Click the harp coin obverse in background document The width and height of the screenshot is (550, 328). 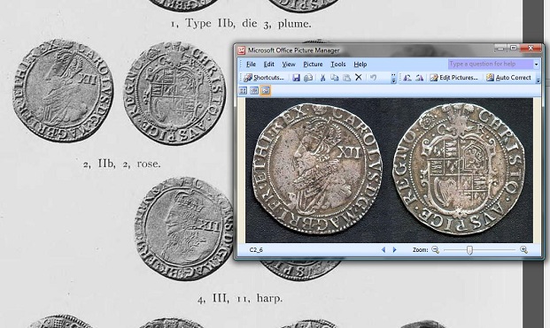pyautogui.click(x=183, y=229)
